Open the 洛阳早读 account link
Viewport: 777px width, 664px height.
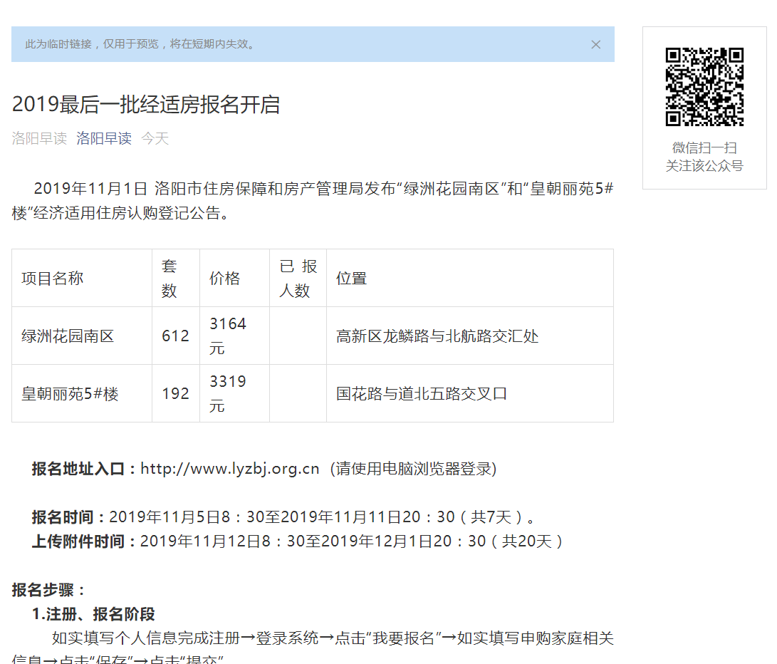104,138
